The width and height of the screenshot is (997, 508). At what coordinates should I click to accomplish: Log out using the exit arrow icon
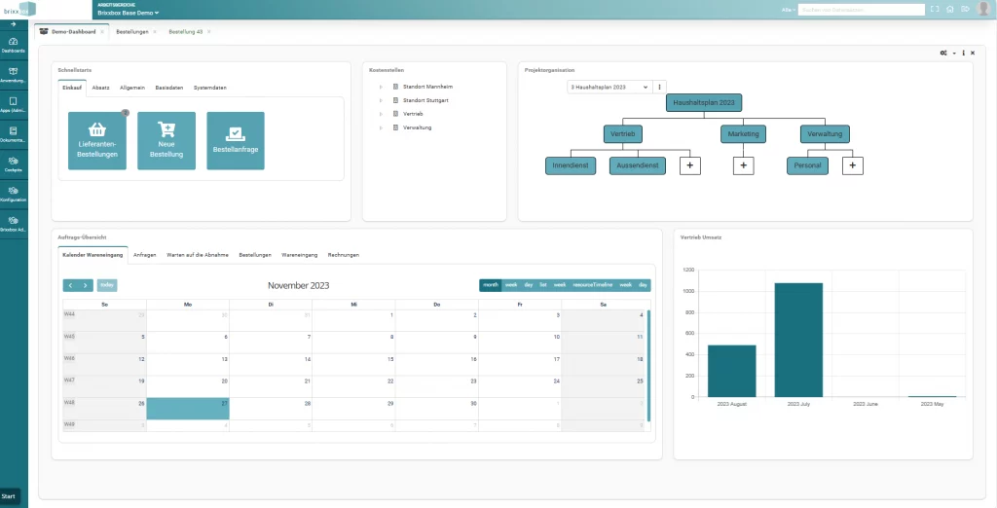pos(965,10)
